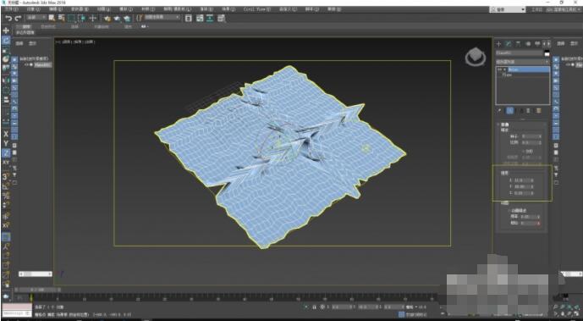Choose the rectangular selection region tool
Viewport: 583px width, 321px height.
pos(71,18)
